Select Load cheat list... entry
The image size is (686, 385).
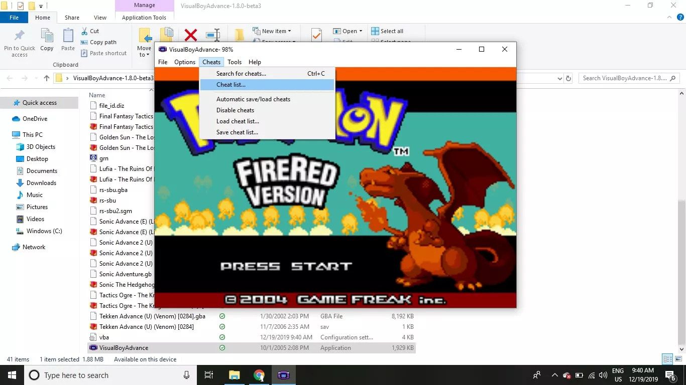pyautogui.click(x=267, y=121)
